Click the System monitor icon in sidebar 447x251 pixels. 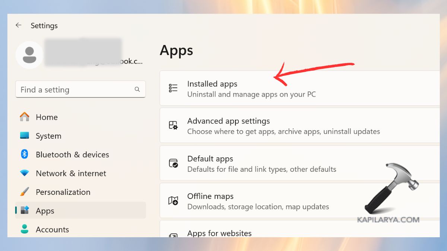pos(25,136)
